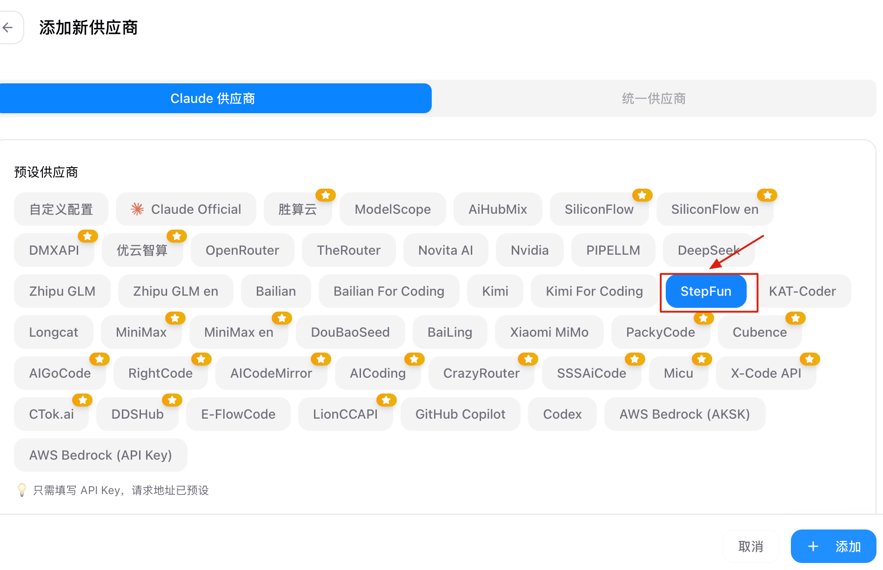
Task: Pick the AWS Bedrock (AKSK) provider
Action: click(x=685, y=414)
